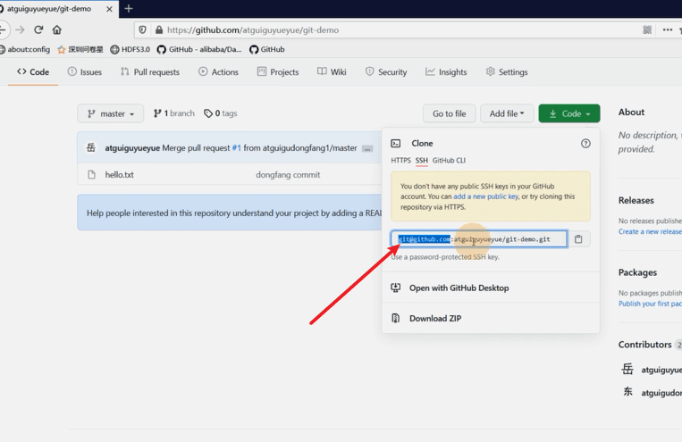This screenshot has width=682, height=442.
Task: Click the 东 contributor avatar
Action: (627, 392)
